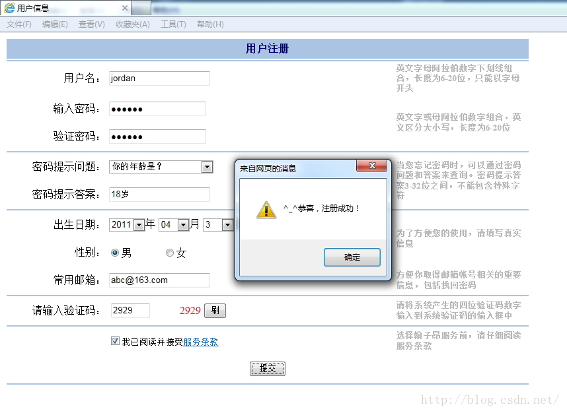This screenshot has height=413, width=567.
Task: Uncheck the 我已阅读并接受 checkbox
Action: [115, 341]
